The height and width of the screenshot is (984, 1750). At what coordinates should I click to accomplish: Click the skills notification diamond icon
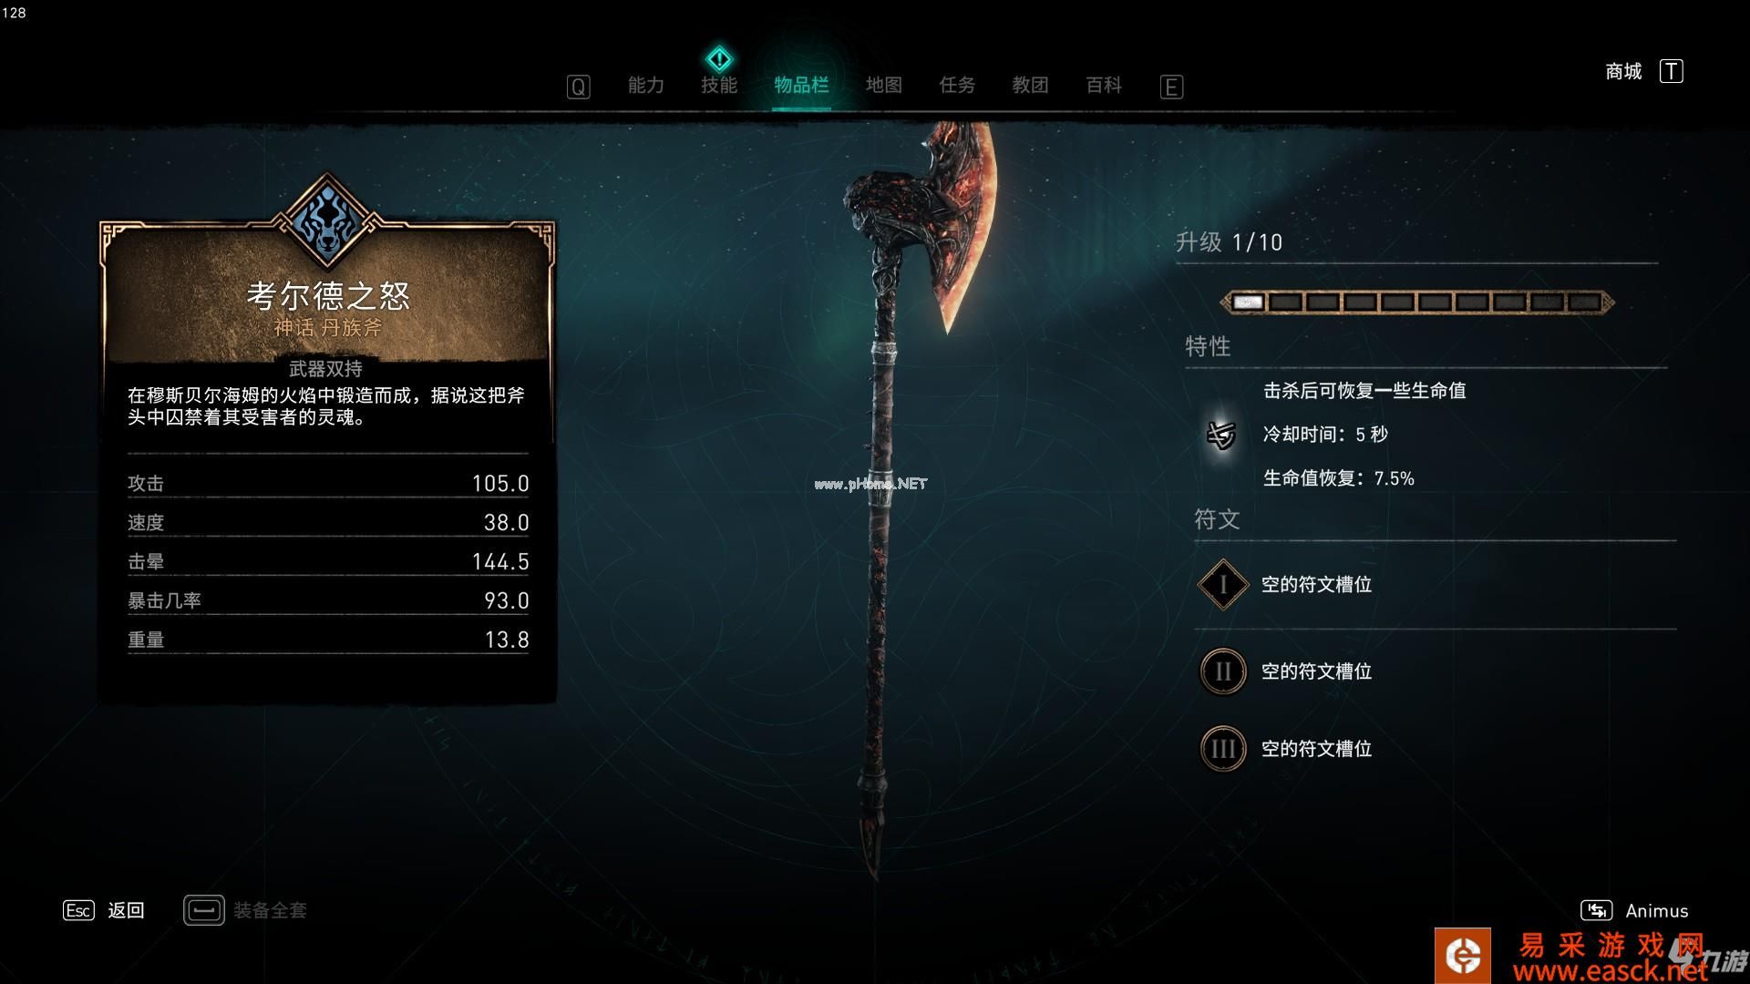coord(719,60)
